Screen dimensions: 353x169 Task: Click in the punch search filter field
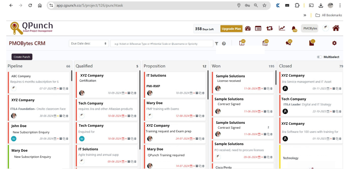pos(161,44)
